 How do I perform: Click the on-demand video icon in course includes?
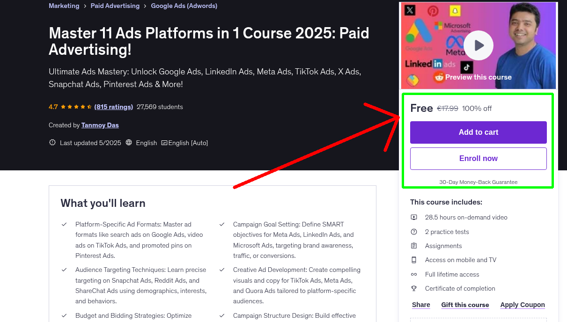click(414, 217)
